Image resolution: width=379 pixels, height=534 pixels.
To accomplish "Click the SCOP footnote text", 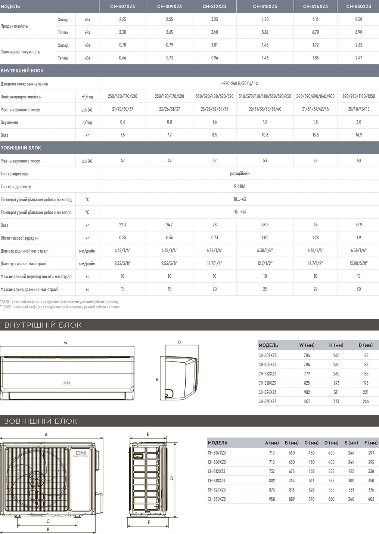I will 60,307.
